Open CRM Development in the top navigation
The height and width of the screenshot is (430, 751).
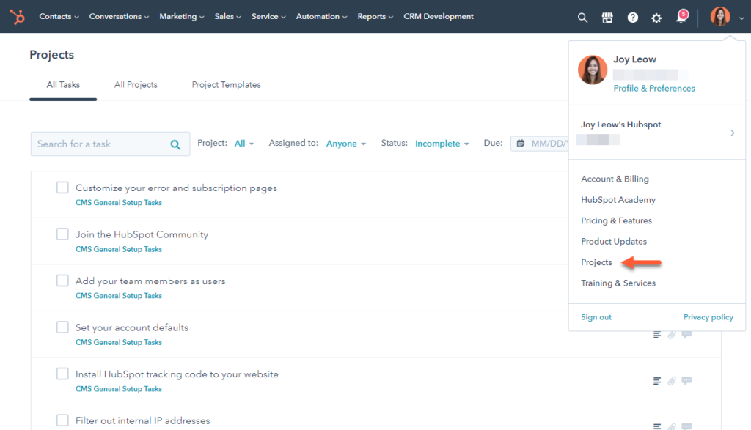pos(439,17)
